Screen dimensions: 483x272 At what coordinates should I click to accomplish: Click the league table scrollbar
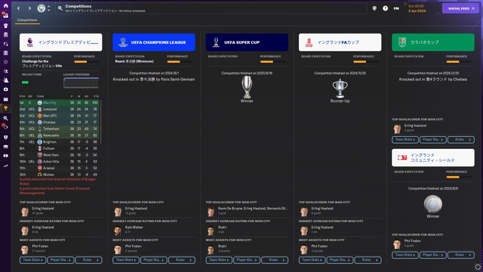(x=101, y=122)
